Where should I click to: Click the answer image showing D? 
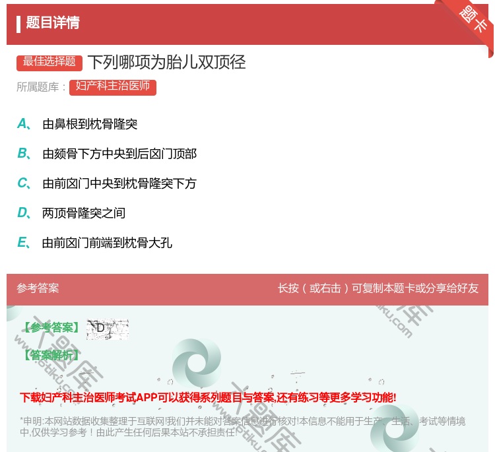(108, 329)
